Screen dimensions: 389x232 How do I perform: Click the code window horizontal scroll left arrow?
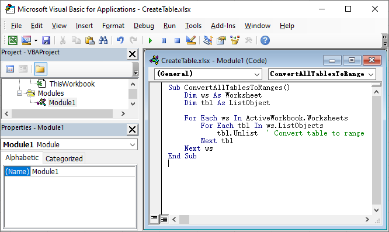174,219
